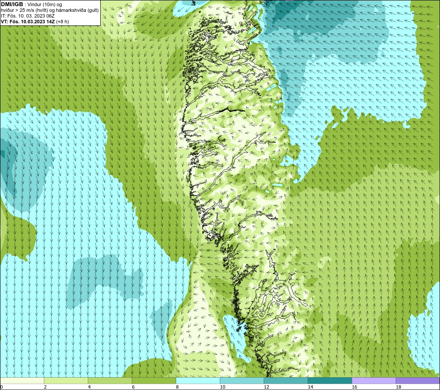Click the '2' label on the color scale
This screenshot has width=440, height=390.
tap(45, 387)
